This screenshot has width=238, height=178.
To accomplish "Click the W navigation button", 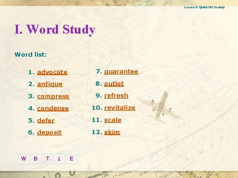I will tap(24, 159).
